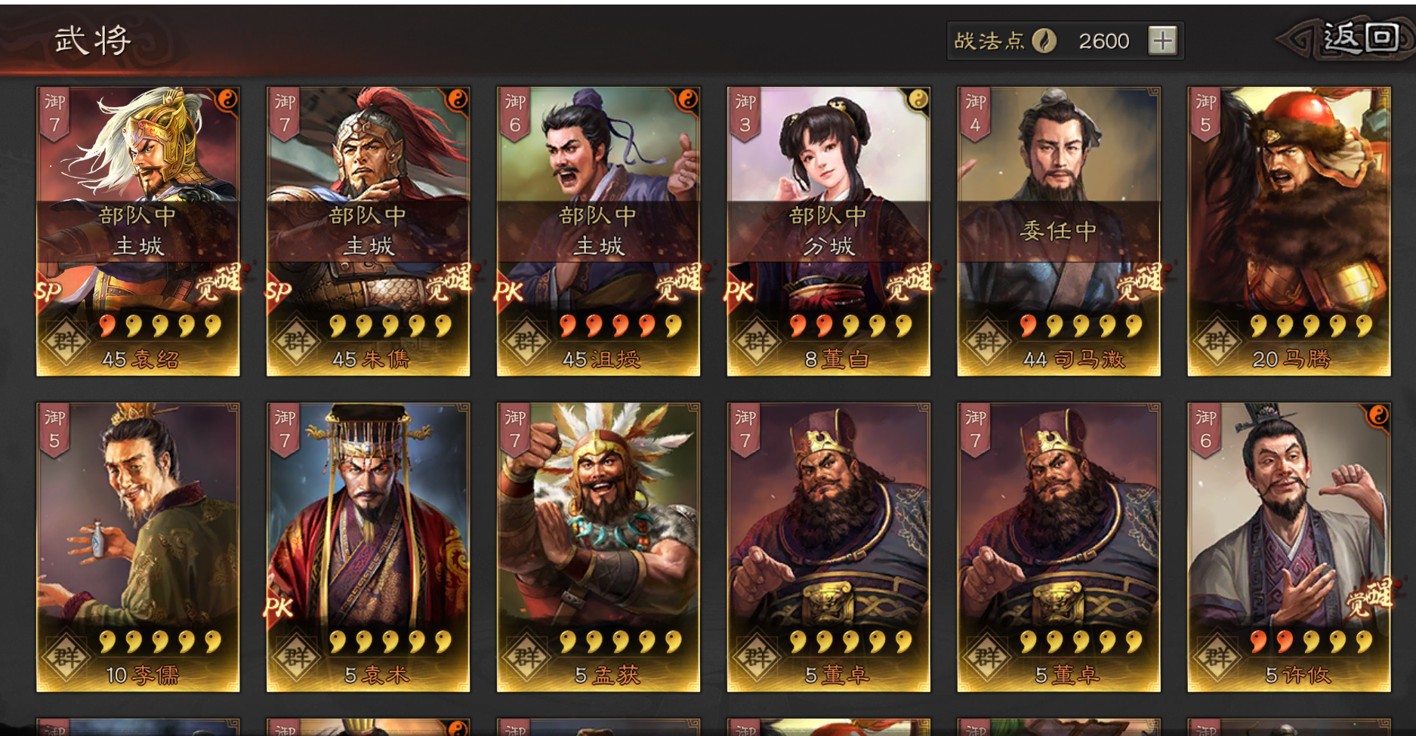Image resolution: width=1416 pixels, height=736 pixels.
Task: Click the PK badge on 董白 card
Action: click(x=739, y=291)
